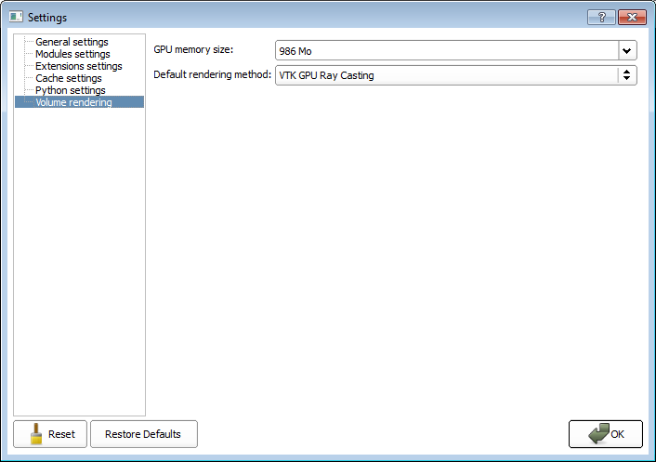Click the Settings window icon in title bar
The height and width of the screenshot is (462, 656).
click(x=16, y=17)
